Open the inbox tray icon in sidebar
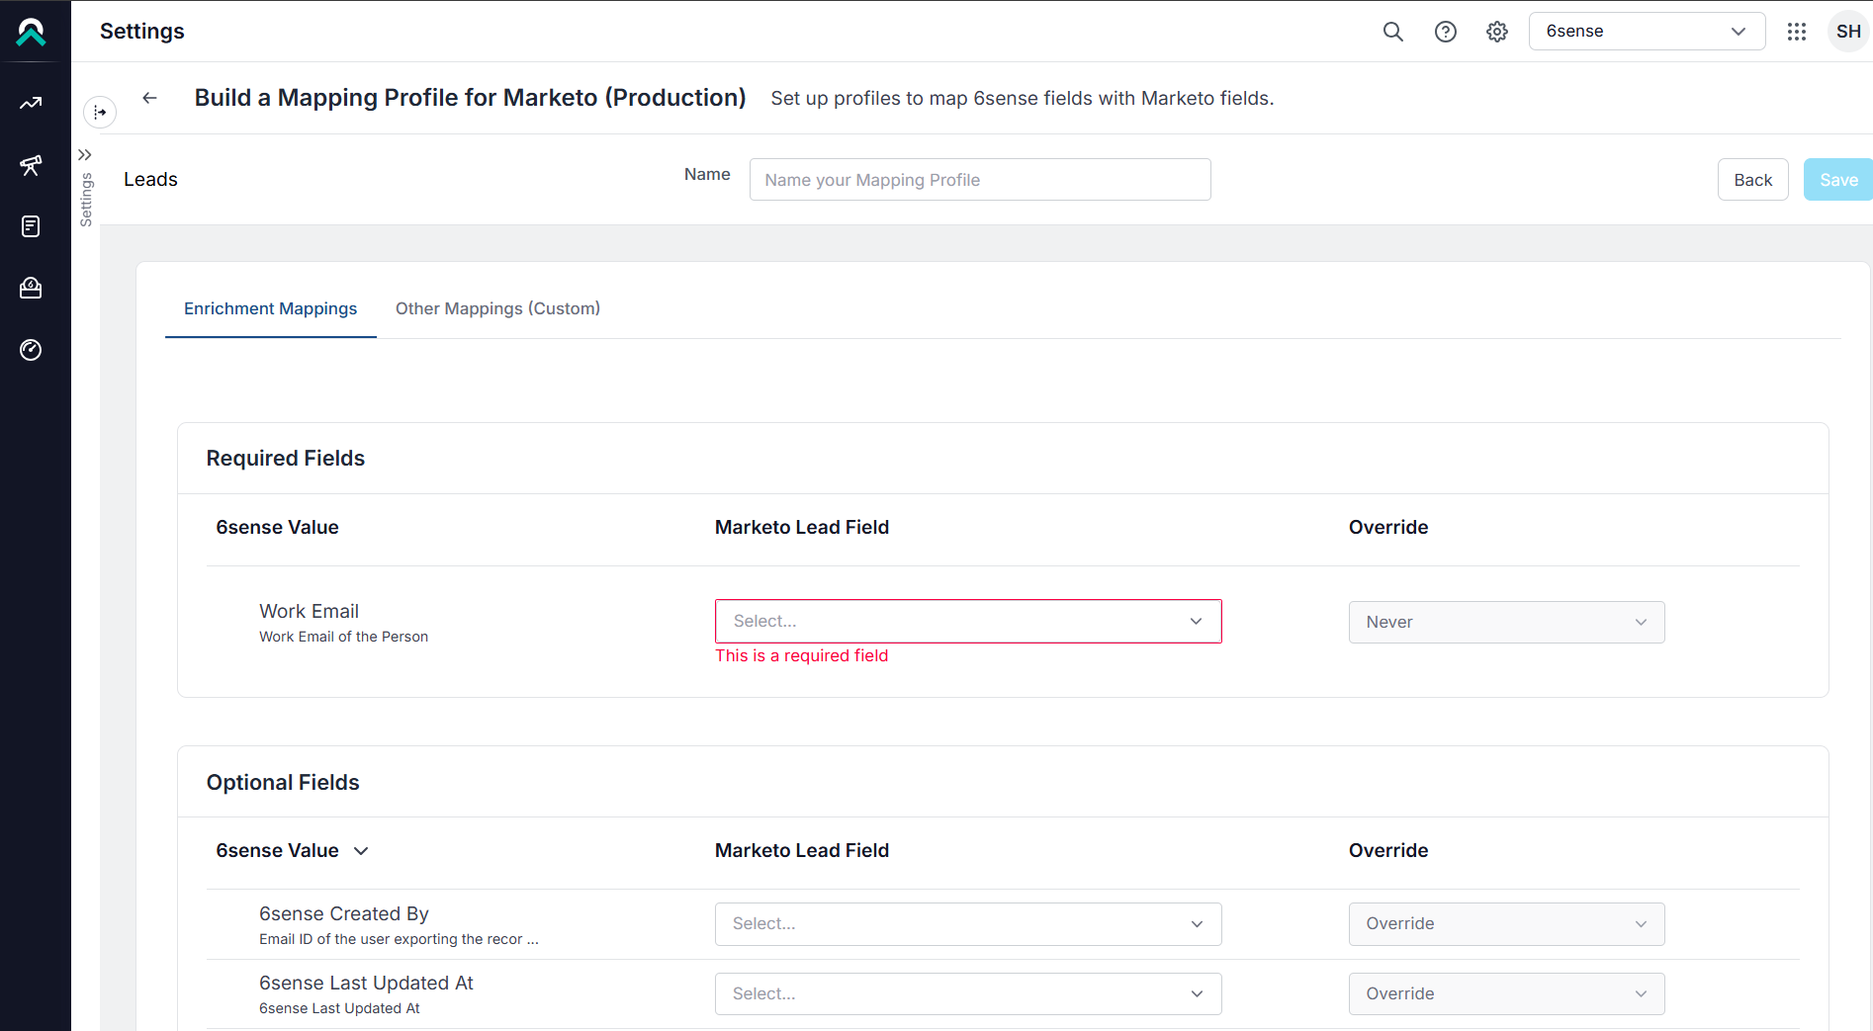This screenshot has height=1031, width=1873. coord(31,288)
